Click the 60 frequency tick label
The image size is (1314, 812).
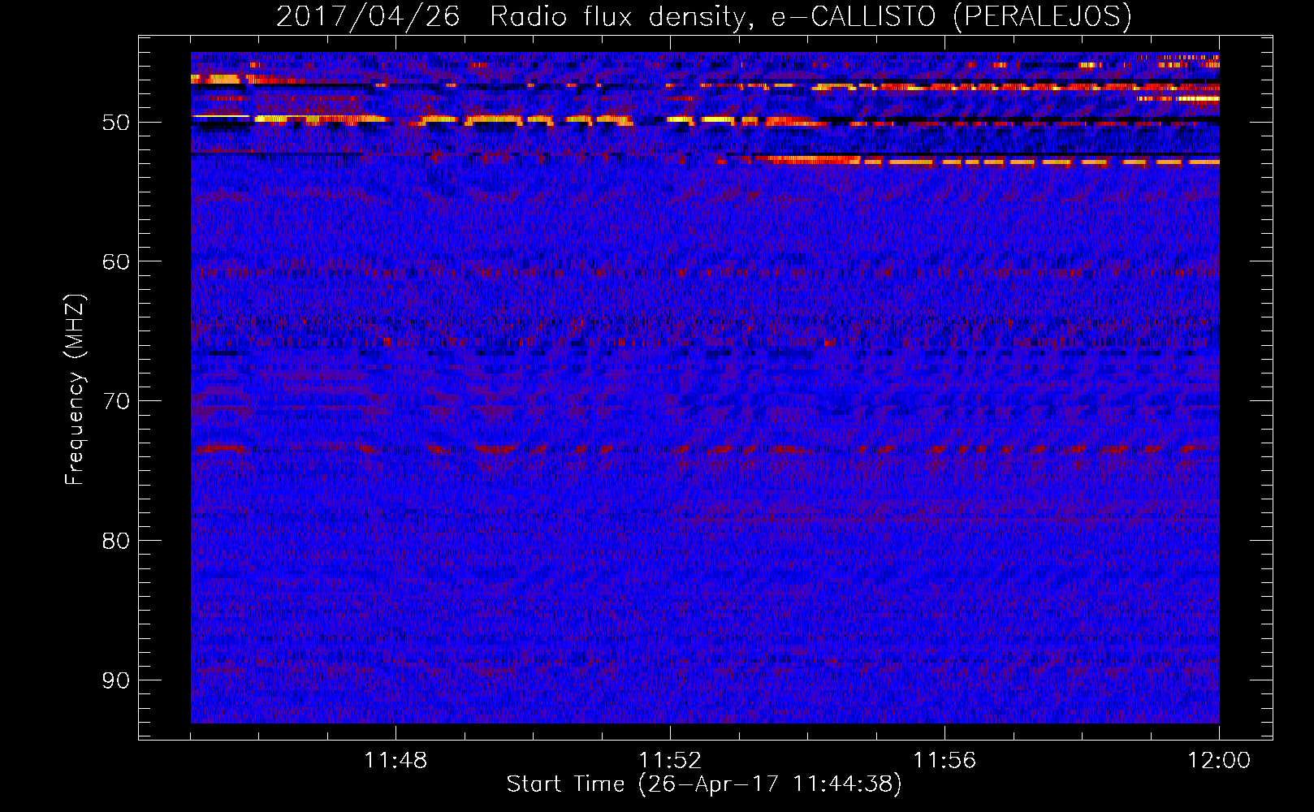115,261
